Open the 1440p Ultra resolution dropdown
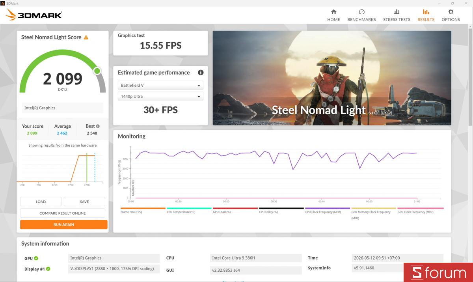This screenshot has height=282, width=473. (x=160, y=97)
